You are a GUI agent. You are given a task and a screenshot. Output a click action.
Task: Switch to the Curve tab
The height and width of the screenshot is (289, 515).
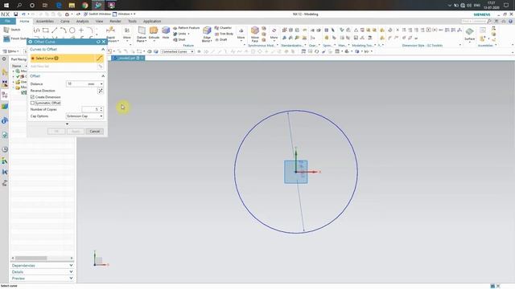64,22
